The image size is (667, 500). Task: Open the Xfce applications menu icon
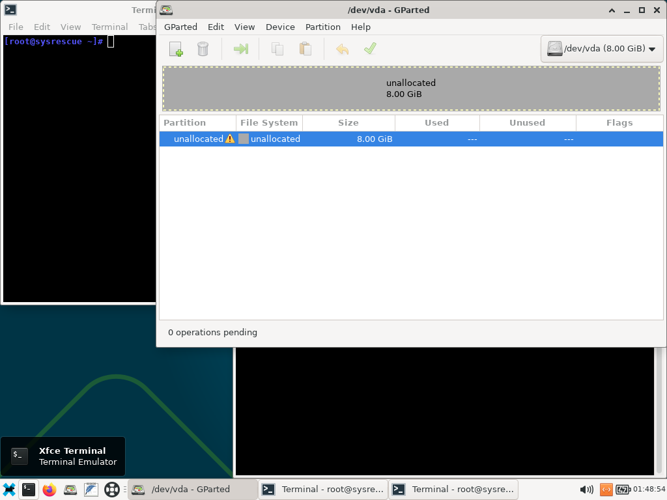coord(9,490)
